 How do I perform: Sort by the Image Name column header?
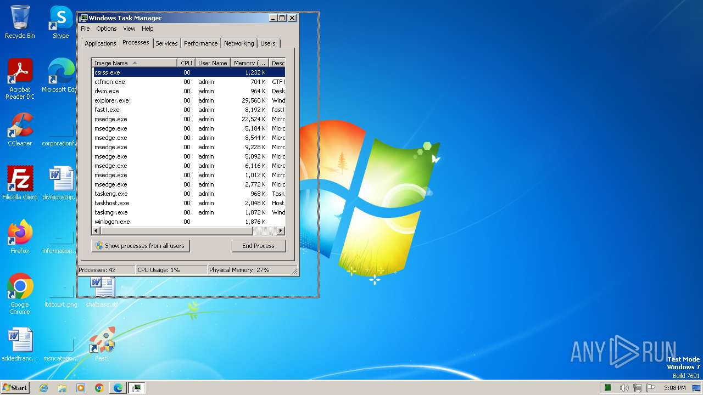coord(135,63)
